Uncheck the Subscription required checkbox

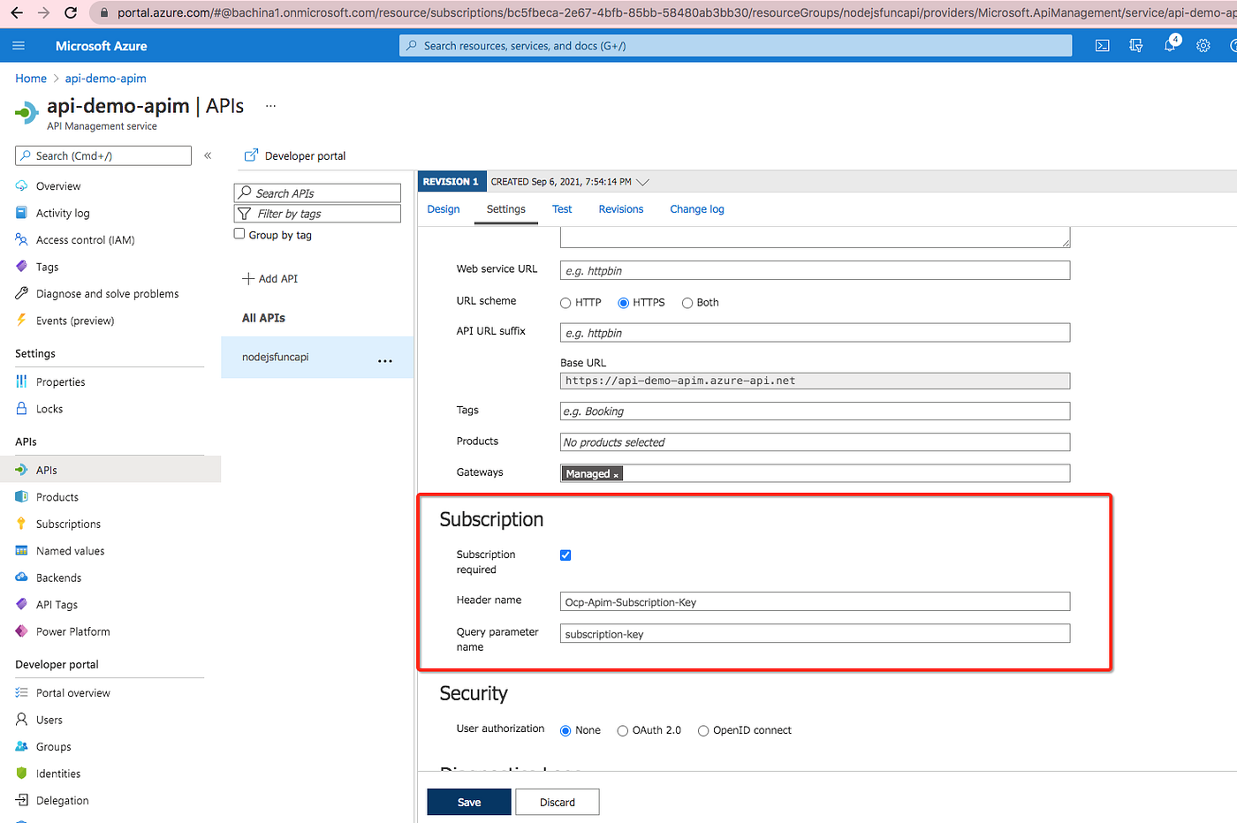[x=565, y=555]
